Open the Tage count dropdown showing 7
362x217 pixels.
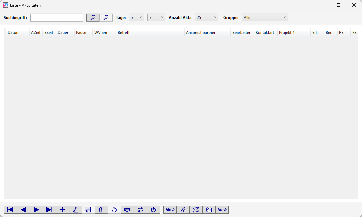(x=156, y=18)
